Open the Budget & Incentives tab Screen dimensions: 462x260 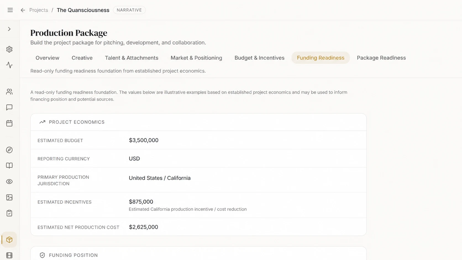click(259, 58)
